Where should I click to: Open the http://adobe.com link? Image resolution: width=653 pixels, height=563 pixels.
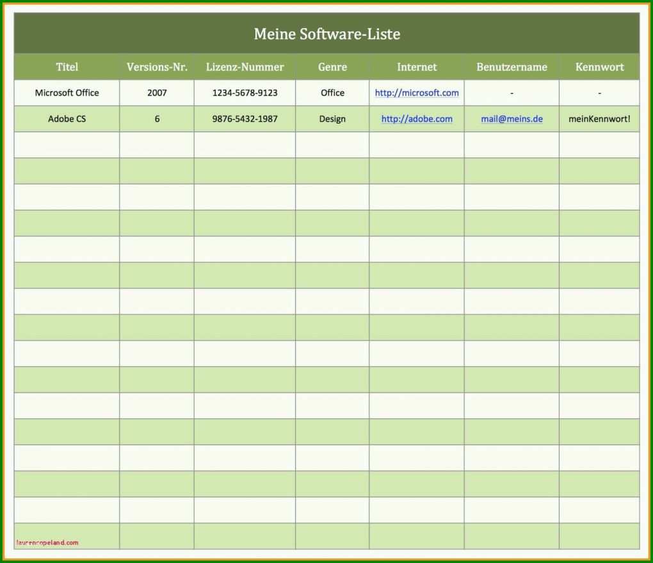pos(417,118)
